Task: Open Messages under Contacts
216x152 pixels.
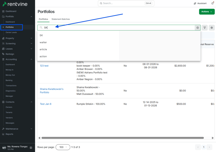Action: [x=10, y=123]
